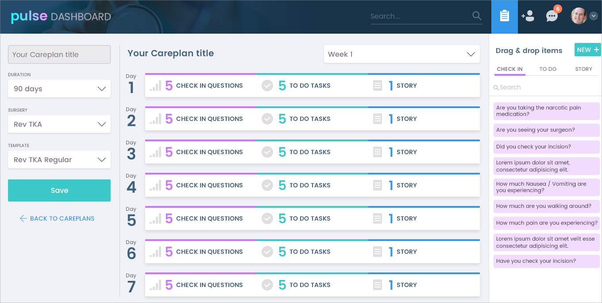Open Day 6 STORY label
The width and height of the screenshot is (602, 303).
[407, 252]
